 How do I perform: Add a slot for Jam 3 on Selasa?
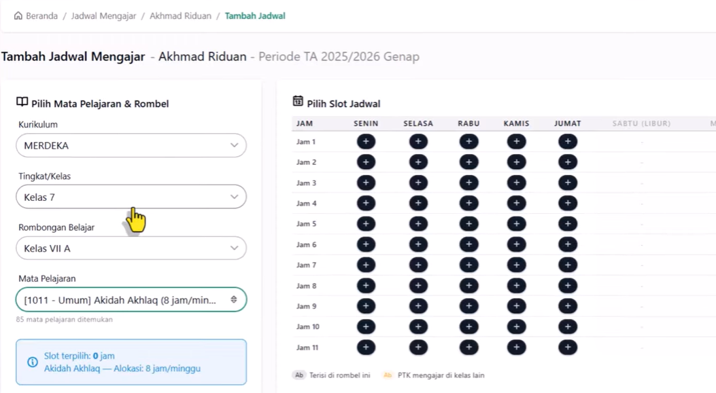[x=417, y=183]
